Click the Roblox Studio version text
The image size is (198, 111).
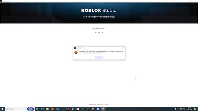(99, 105)
